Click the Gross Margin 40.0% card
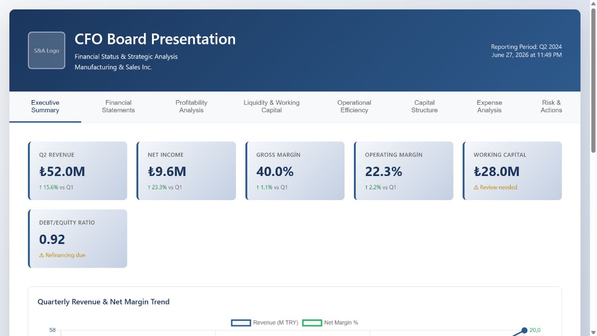The width and height of the screenshot is (597, 336). tap(295, 171)
